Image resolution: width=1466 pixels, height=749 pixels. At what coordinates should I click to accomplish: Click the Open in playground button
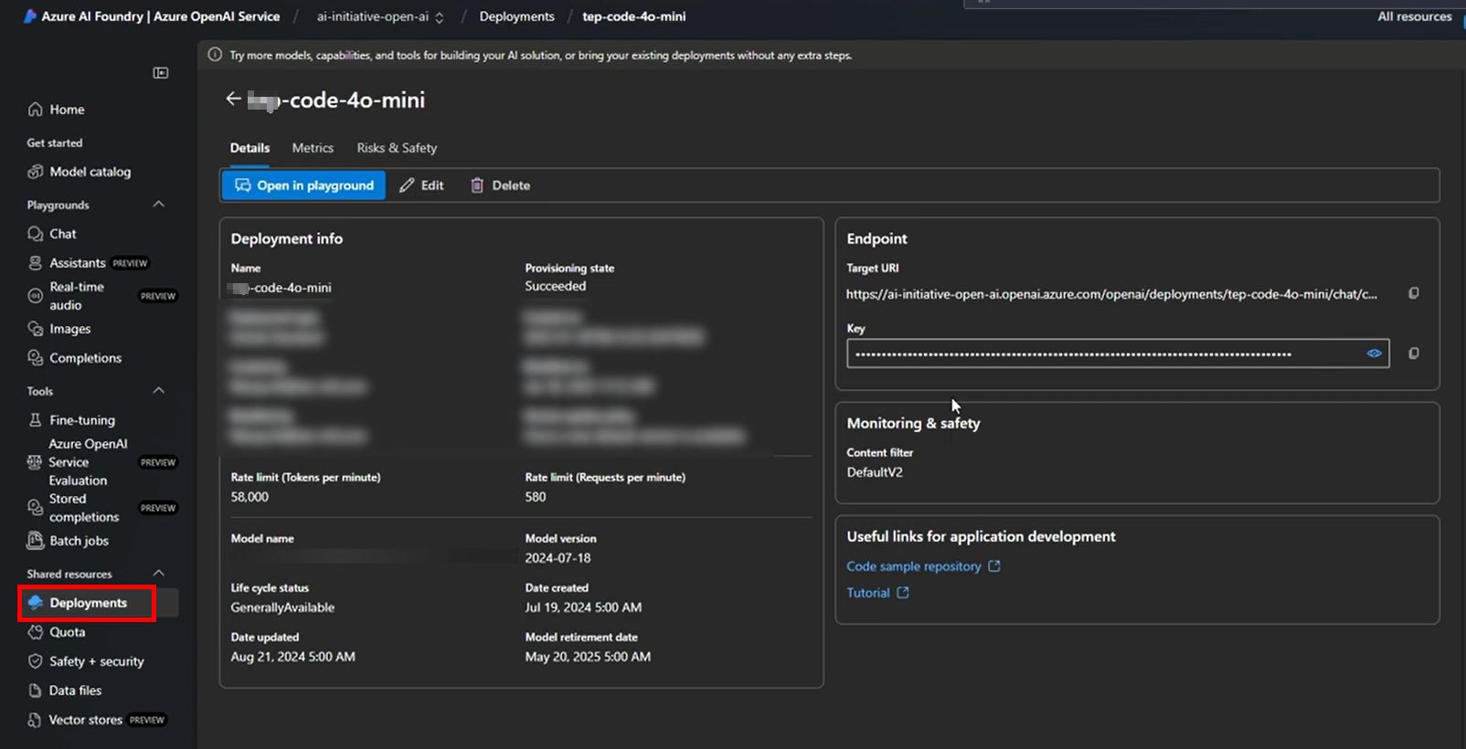(x=303, y=185)
